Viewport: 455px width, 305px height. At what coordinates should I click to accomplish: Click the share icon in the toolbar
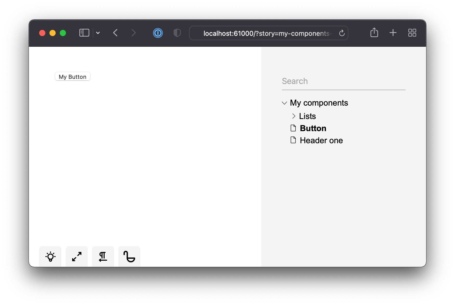coord(374,33)
